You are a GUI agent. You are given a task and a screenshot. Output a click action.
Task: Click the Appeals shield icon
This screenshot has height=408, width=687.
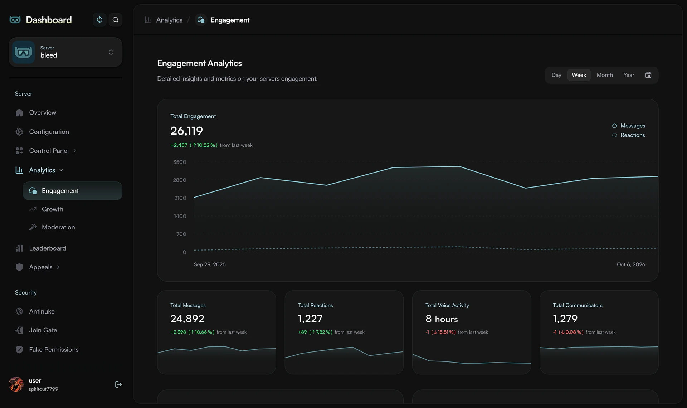pyautogui.click(x=19, y=267)
